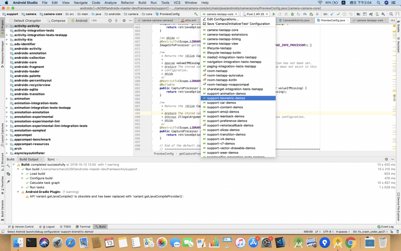Open the 6: Logcat tool window
Image resolution: width=401 pixels, height=251 pixels.
click(x=47, y=227)
